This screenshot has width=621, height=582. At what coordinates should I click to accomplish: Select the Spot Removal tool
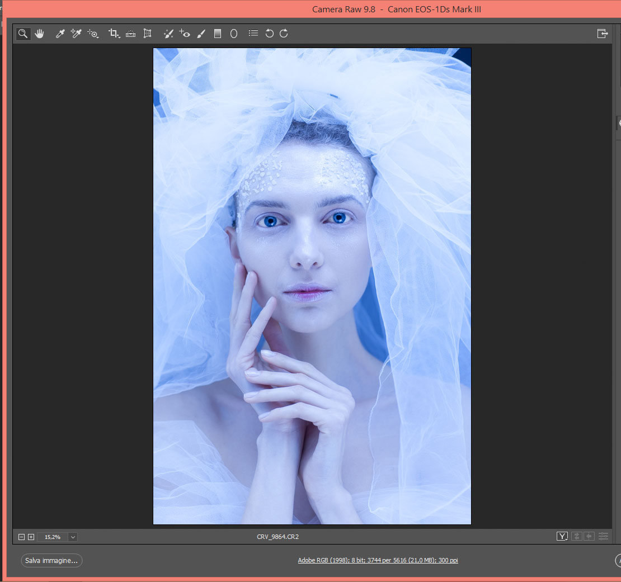pos(168,34)
